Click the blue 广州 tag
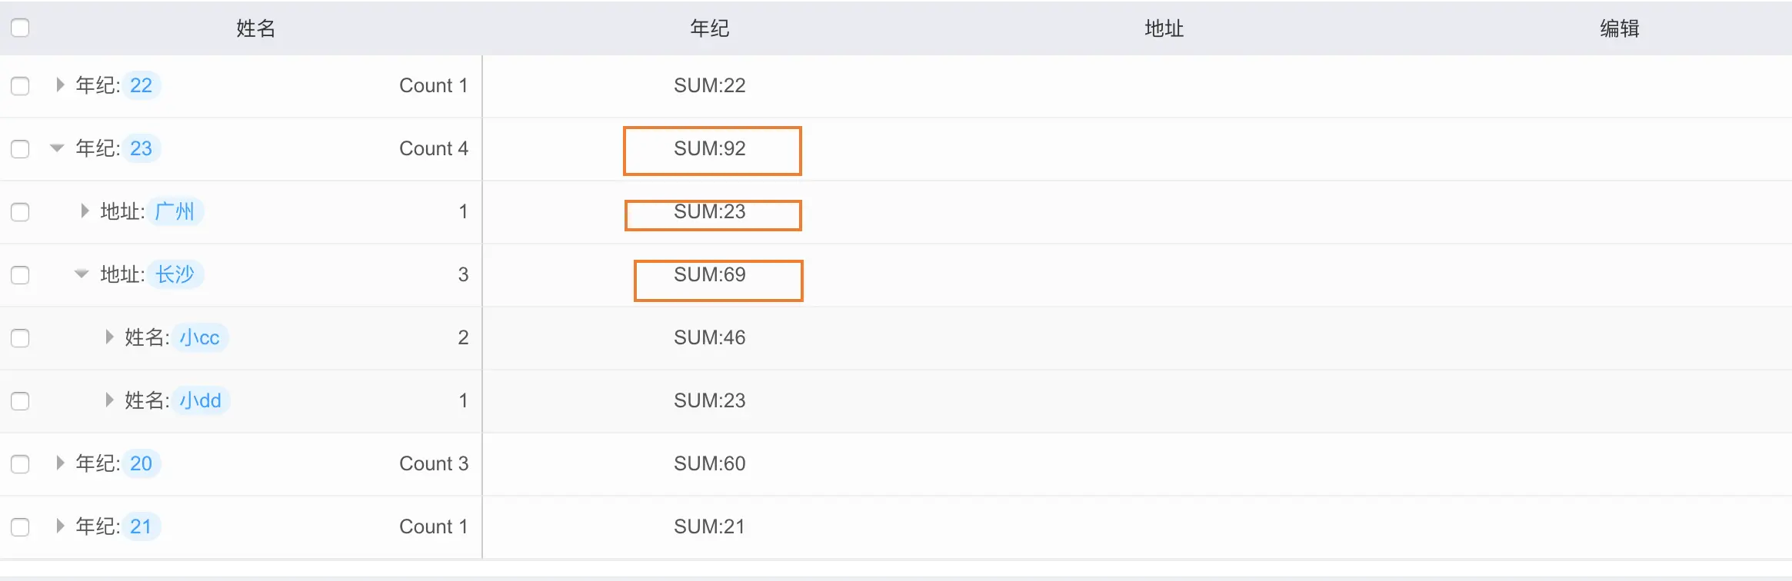Viewport: 1792px width, 581px height. [175, 211]
